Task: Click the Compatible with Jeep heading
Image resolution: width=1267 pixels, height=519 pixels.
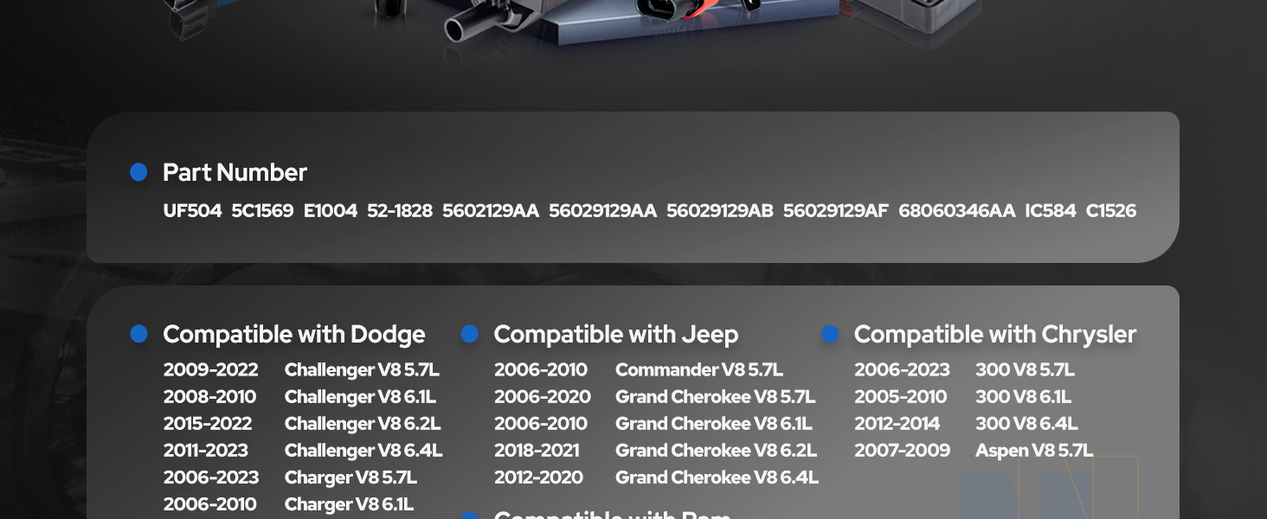Action: [616, 334]
